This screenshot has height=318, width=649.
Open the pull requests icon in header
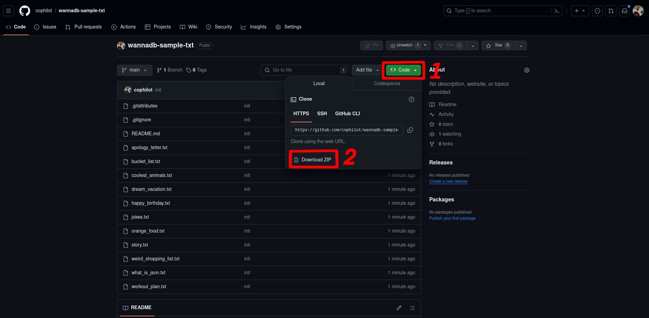[611, 11]
